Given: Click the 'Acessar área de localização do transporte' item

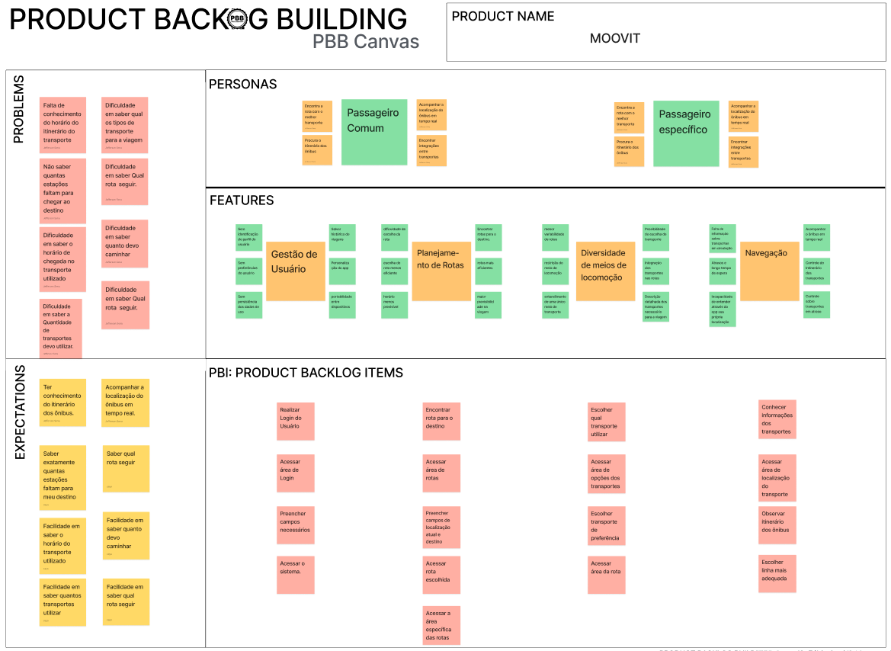Looking at the screenshot, I should 777,478.
